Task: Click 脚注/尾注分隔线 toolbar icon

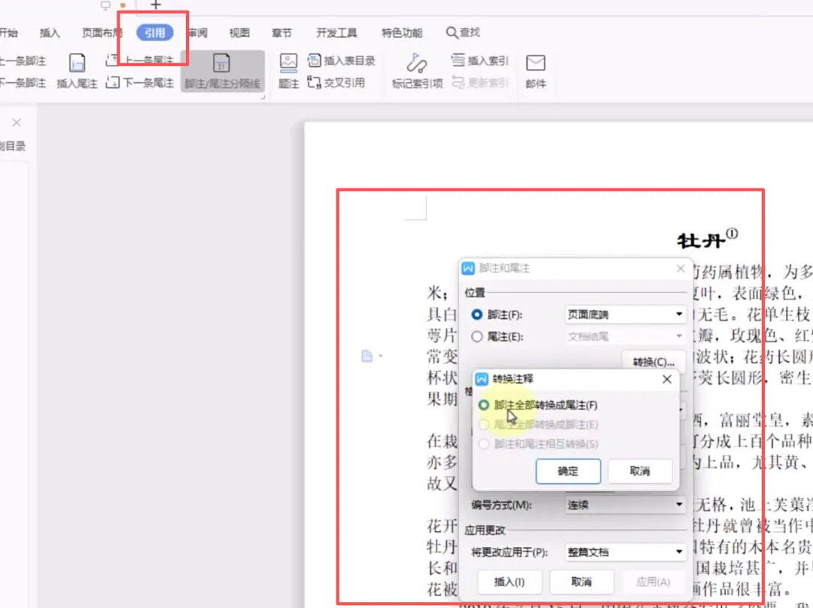Action: tap(221, 63)
